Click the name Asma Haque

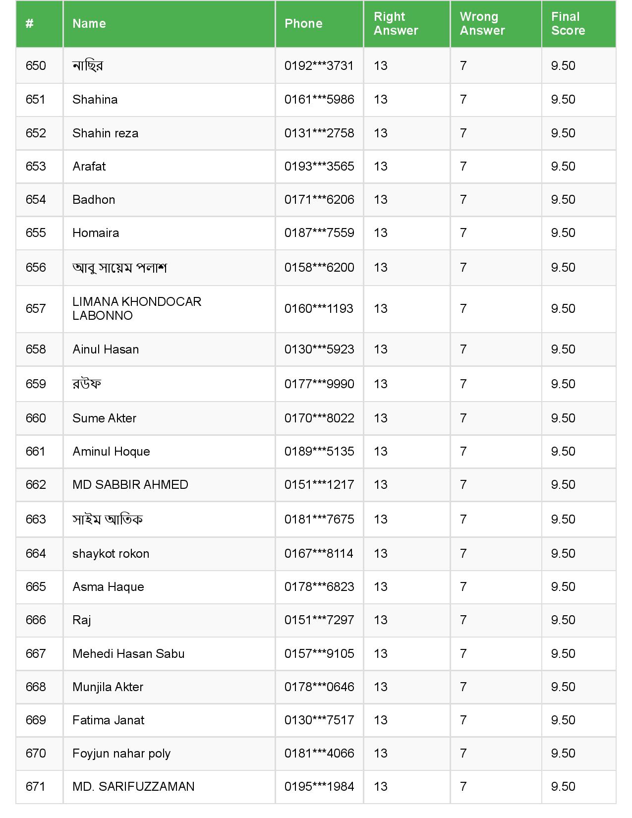[x=108, y=586]
